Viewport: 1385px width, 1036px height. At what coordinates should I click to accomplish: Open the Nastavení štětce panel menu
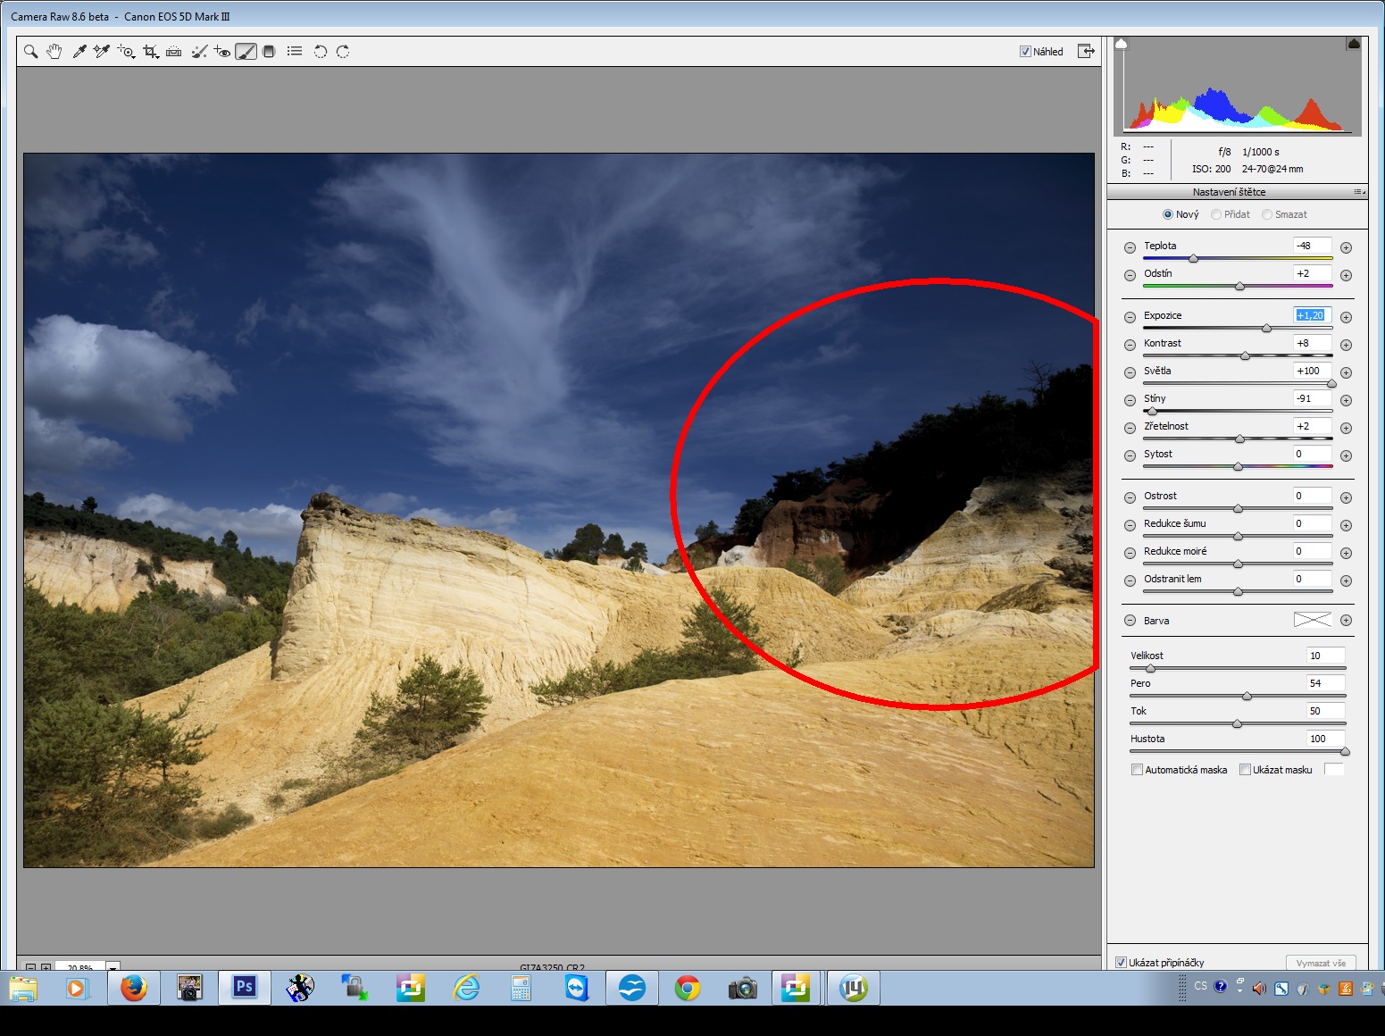pyautogui.click(x=1359, y=192)
